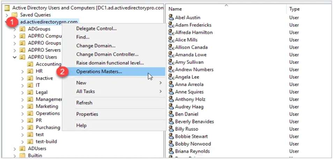This screenshot has width=333, height=160.
Task: Select the Purchasing OU in tree
Action: (48, 127)
